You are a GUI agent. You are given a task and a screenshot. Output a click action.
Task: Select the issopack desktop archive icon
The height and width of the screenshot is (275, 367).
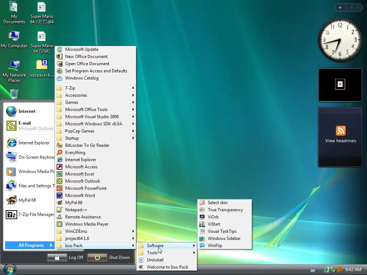point(42,68)
